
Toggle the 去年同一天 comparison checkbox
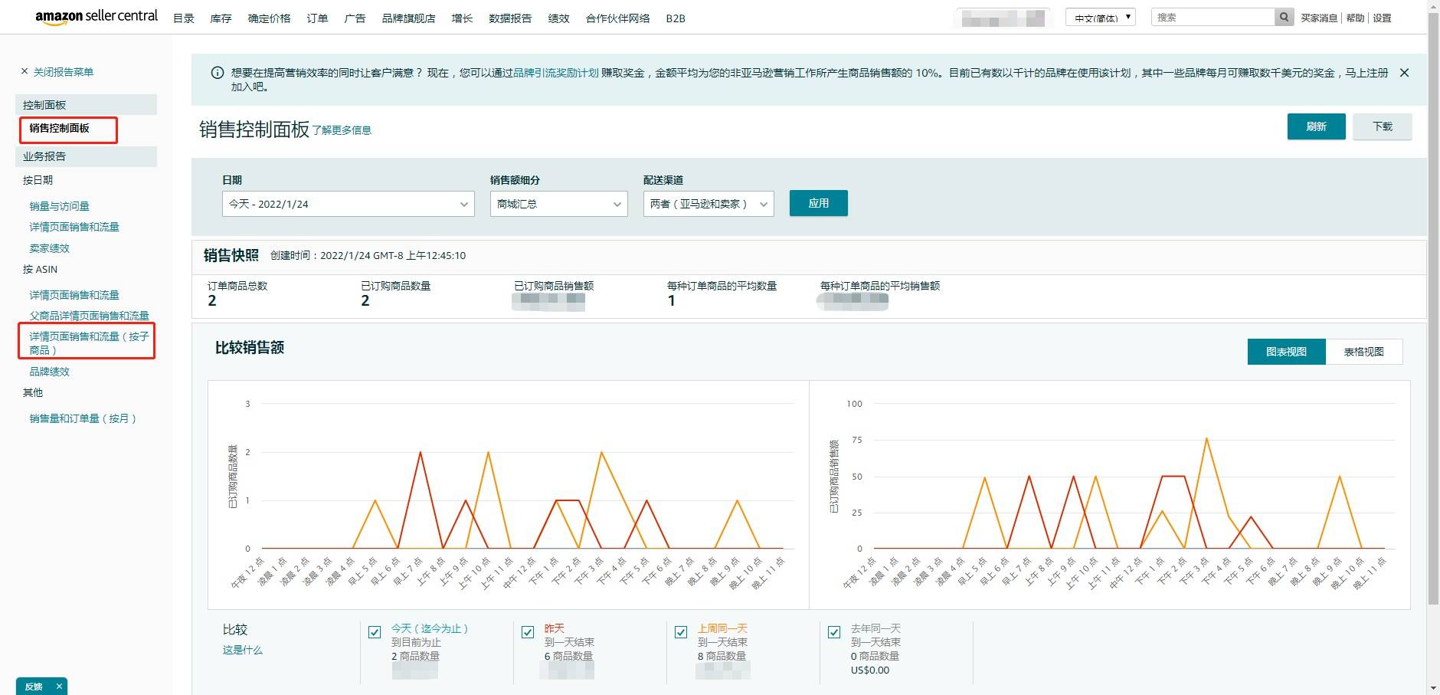(834, 632)
